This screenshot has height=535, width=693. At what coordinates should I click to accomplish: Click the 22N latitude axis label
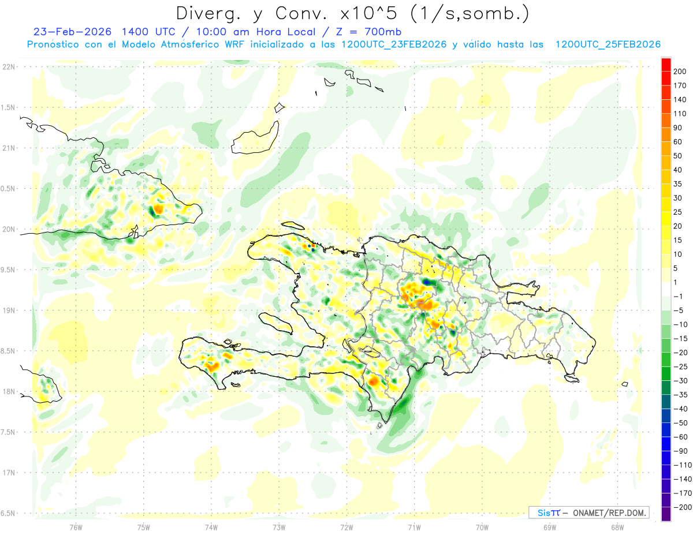[8, 67]
